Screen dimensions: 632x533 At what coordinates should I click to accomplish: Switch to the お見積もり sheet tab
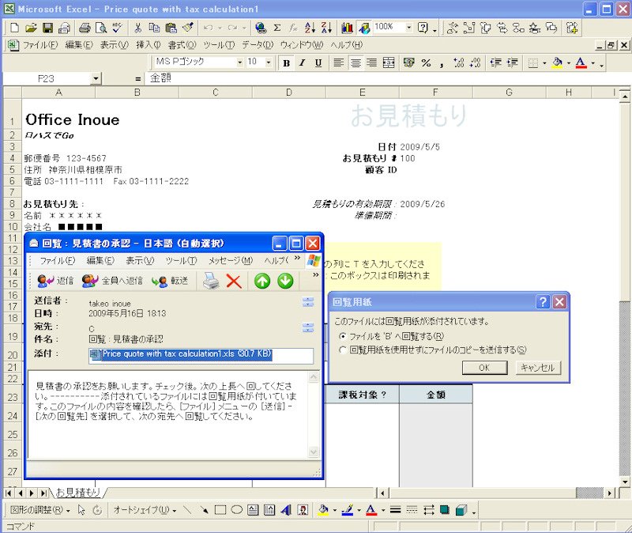coord(77,492)
